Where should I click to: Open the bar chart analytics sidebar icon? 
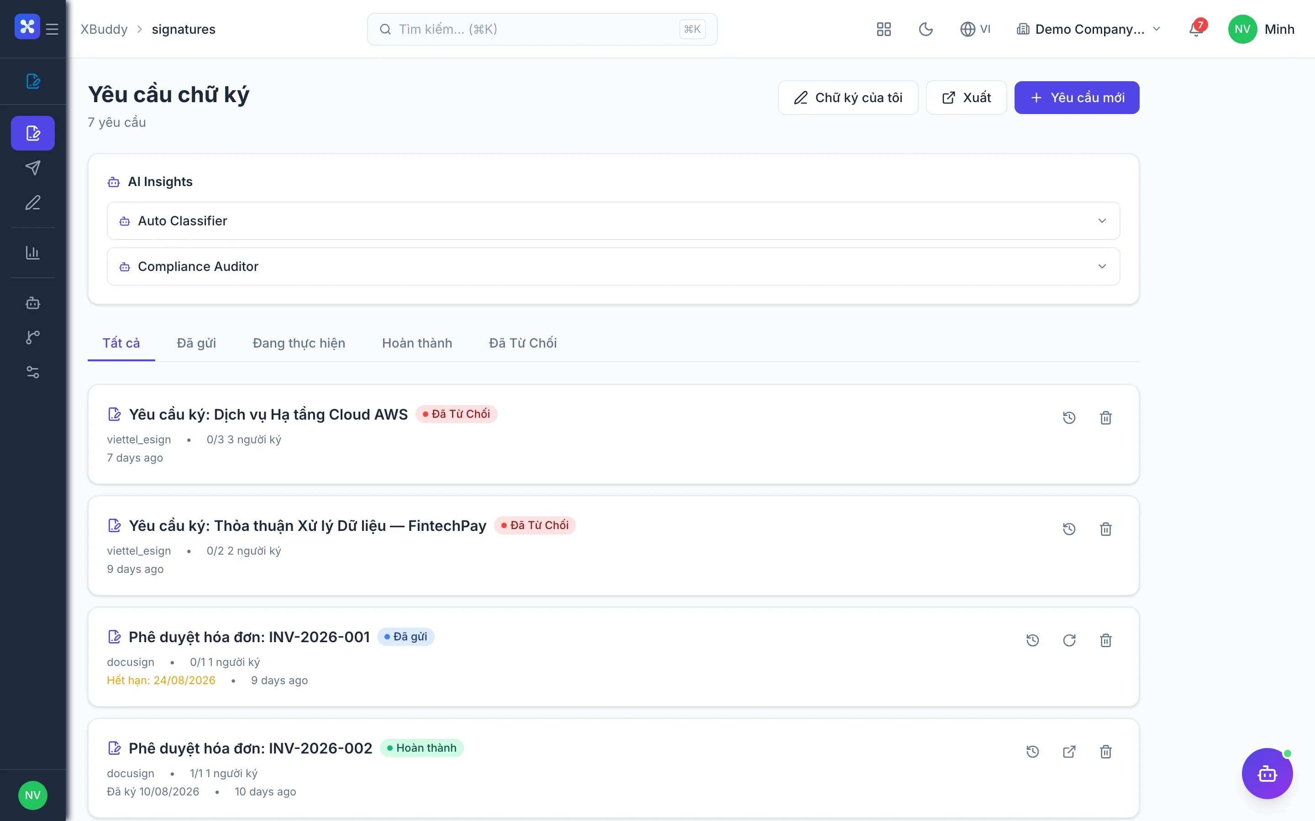(32, 253)
